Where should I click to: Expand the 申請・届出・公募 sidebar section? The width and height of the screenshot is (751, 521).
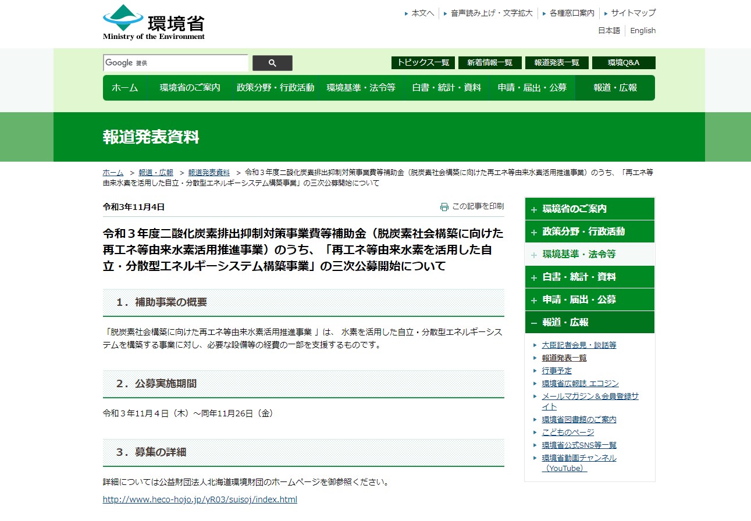tap(589, 299)
